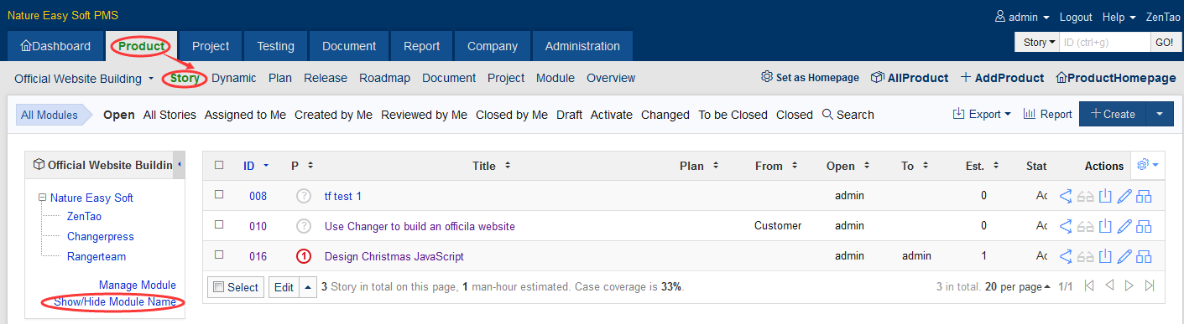The height and width of the screenshot is (324, 1184).
Task: Expand the arrow beside the Create button
Action: (x=1160, y=115)
